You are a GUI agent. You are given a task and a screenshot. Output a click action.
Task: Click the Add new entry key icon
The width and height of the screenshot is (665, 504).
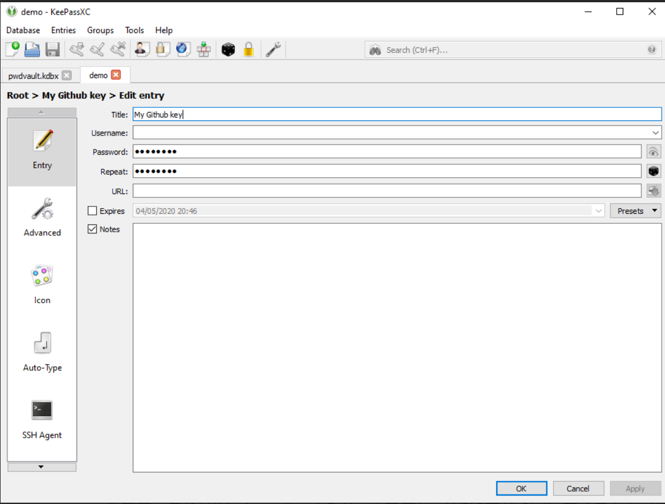(77, 49)
